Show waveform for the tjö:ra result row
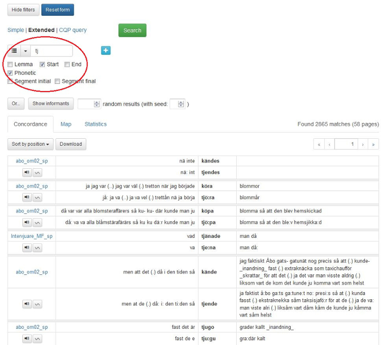Viewport: 381px width, 345px height. tap(38, 198)
